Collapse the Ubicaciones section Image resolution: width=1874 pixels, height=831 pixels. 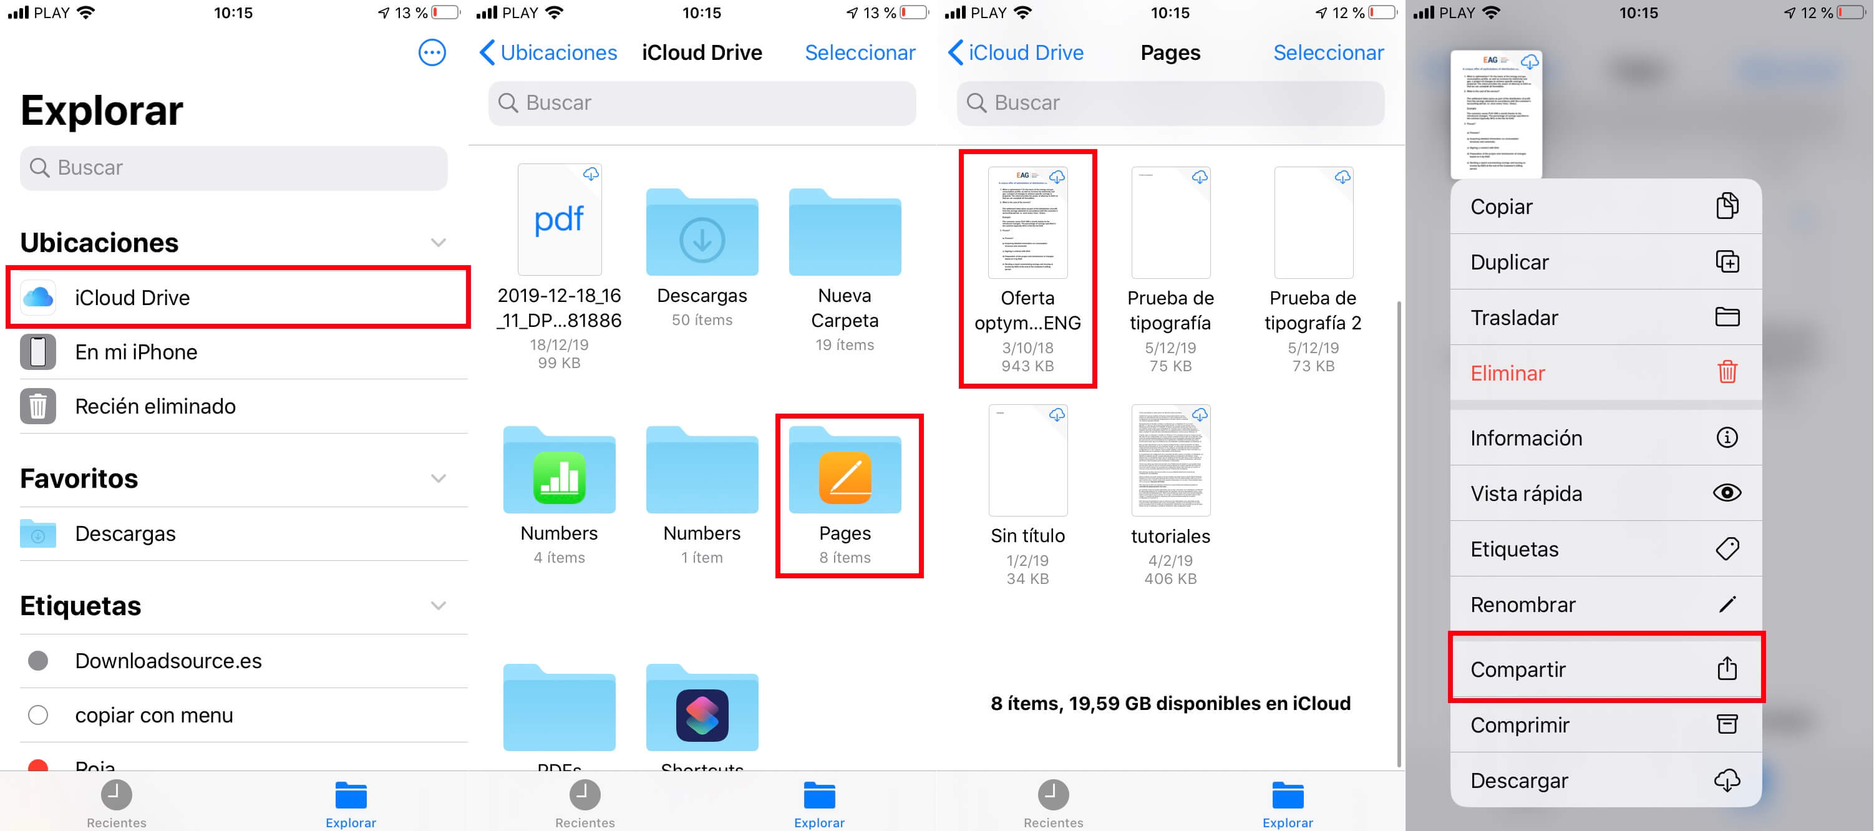pyautogui.click(x=438, y=242)
